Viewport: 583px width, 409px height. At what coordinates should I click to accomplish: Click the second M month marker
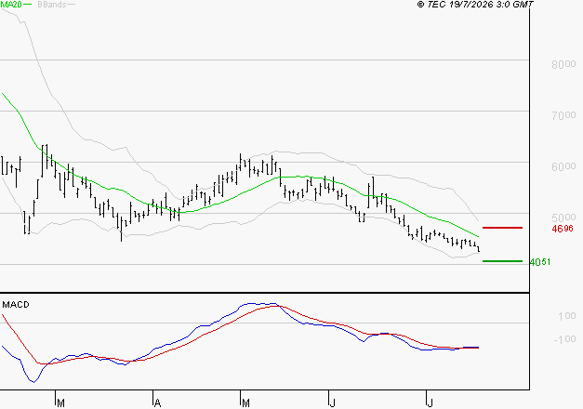tap(245, 403)
